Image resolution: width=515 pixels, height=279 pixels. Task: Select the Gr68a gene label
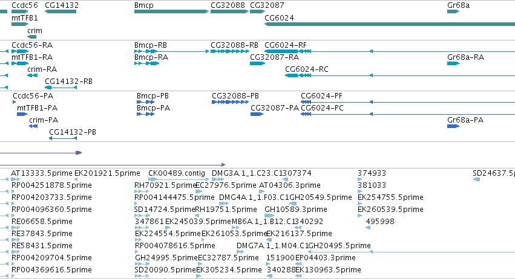point(458,5)
